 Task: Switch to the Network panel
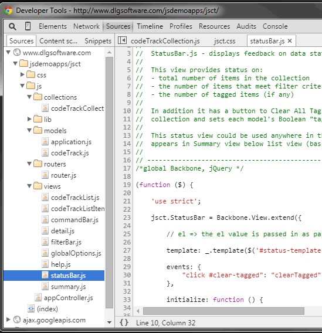[x=86, y=26]
